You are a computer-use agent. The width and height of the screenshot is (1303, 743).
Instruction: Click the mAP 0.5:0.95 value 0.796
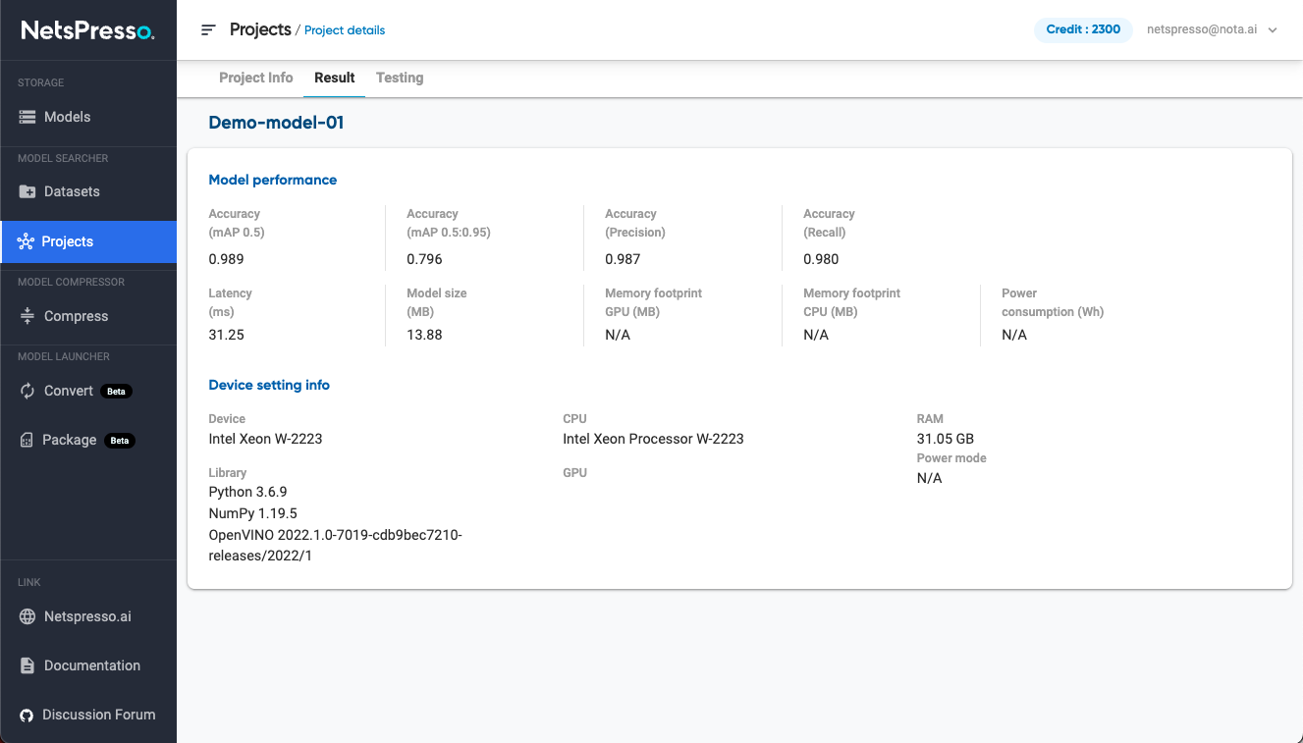click(x=424, y=259)
